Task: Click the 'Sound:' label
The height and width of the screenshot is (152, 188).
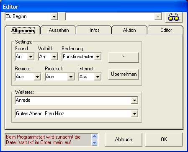Action: point(22,49)
